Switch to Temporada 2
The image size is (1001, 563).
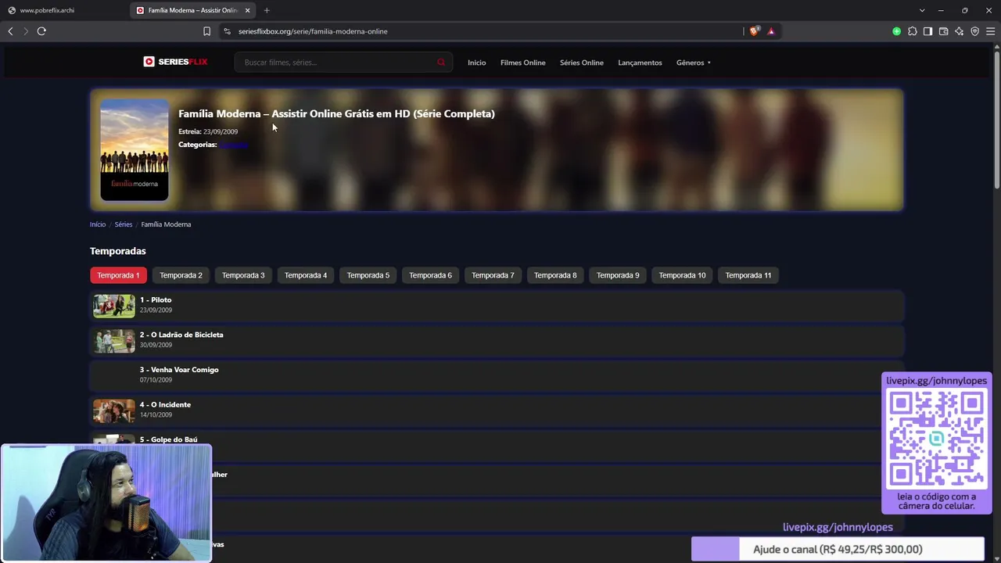pos(181,275)
